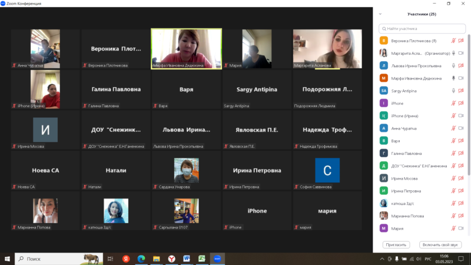471x265 pixels.
Task: Select Маргарита Асланова's video tile
Action: pos(327,49)
